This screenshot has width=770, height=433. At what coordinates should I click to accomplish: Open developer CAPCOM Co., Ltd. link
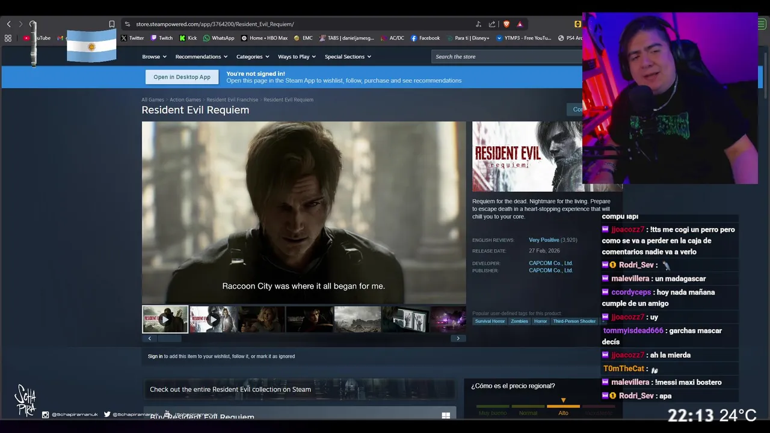[550, 263]
